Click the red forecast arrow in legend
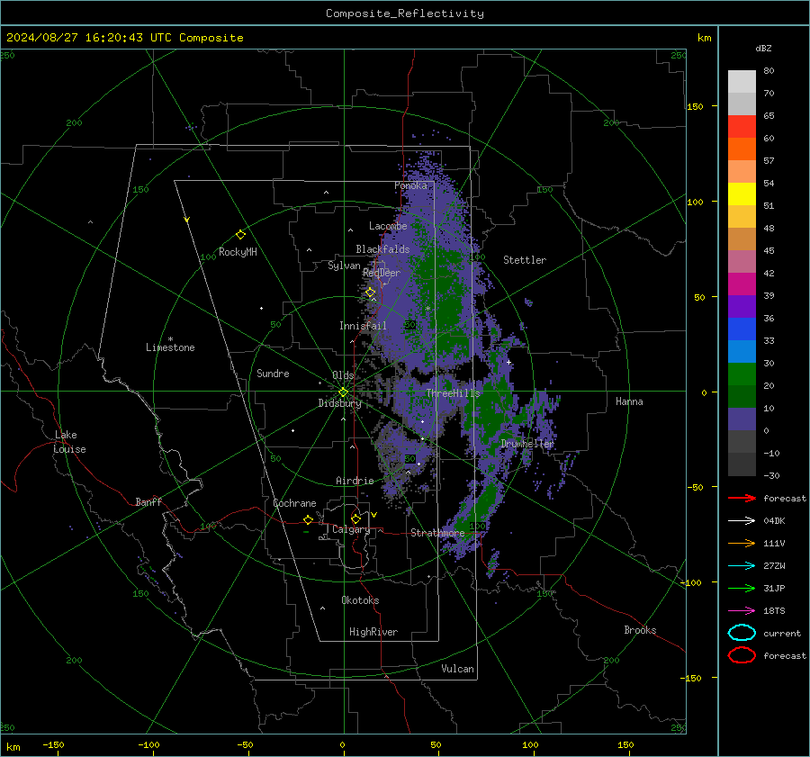 pyautogui.click(x=742, y=498)
